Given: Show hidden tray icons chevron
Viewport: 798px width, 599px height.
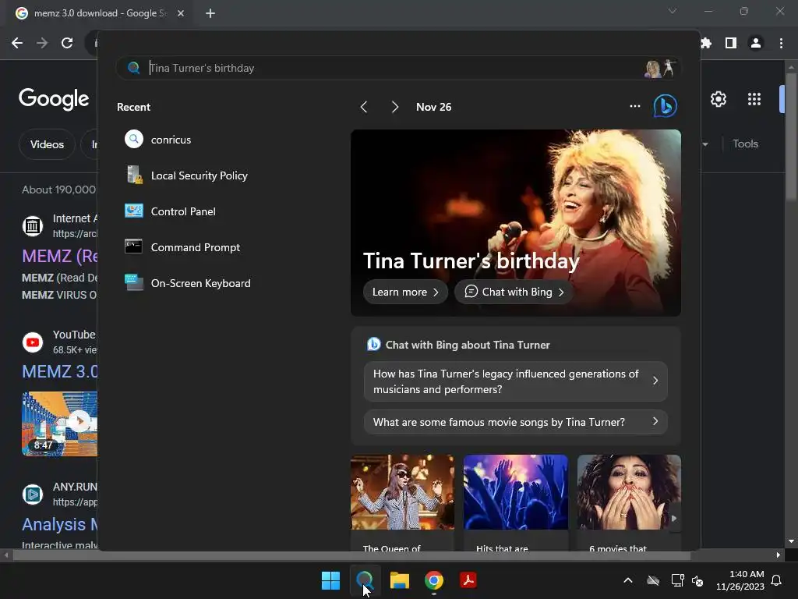Looking at the screenshot, I should click(628, 580).
